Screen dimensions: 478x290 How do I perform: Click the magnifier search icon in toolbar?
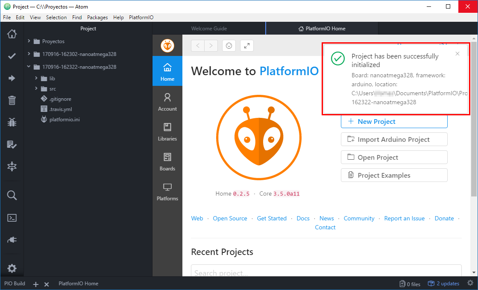[12, 195]
